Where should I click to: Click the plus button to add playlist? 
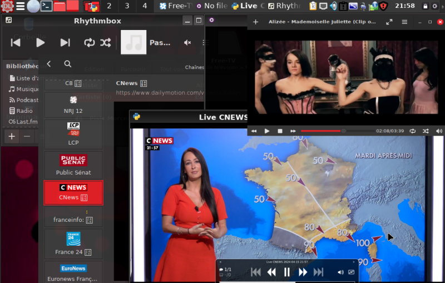click(12, 136)
